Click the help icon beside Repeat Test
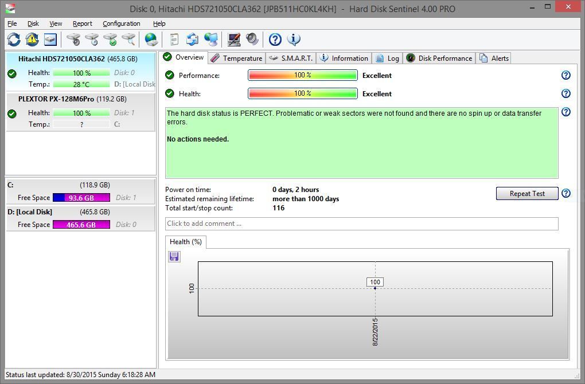The height and width of the screenshot is (384, 585). [566, 194]
